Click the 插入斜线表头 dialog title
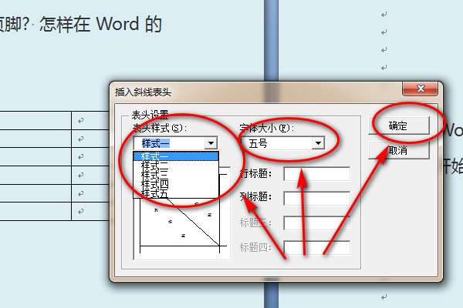The image size is (463, 308). (x=143, y=92)
